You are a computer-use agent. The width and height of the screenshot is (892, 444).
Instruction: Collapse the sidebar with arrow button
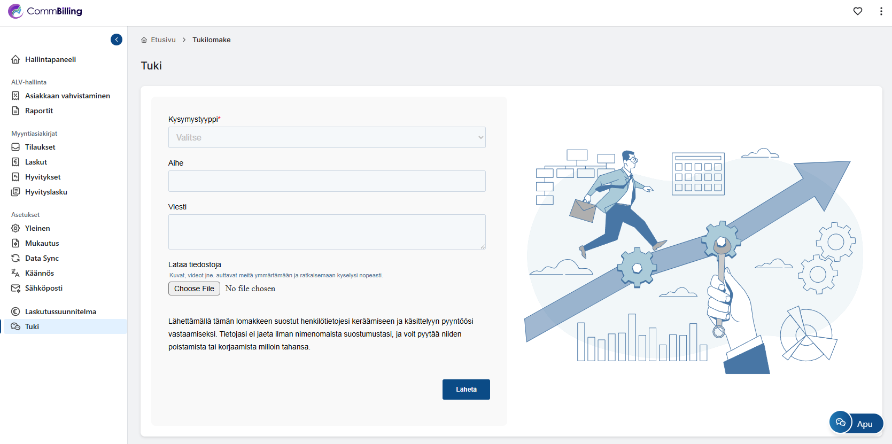click(x=117, y=40)
